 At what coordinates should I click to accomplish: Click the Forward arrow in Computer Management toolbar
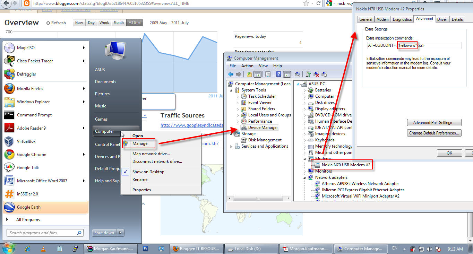(x=238, y=74)
